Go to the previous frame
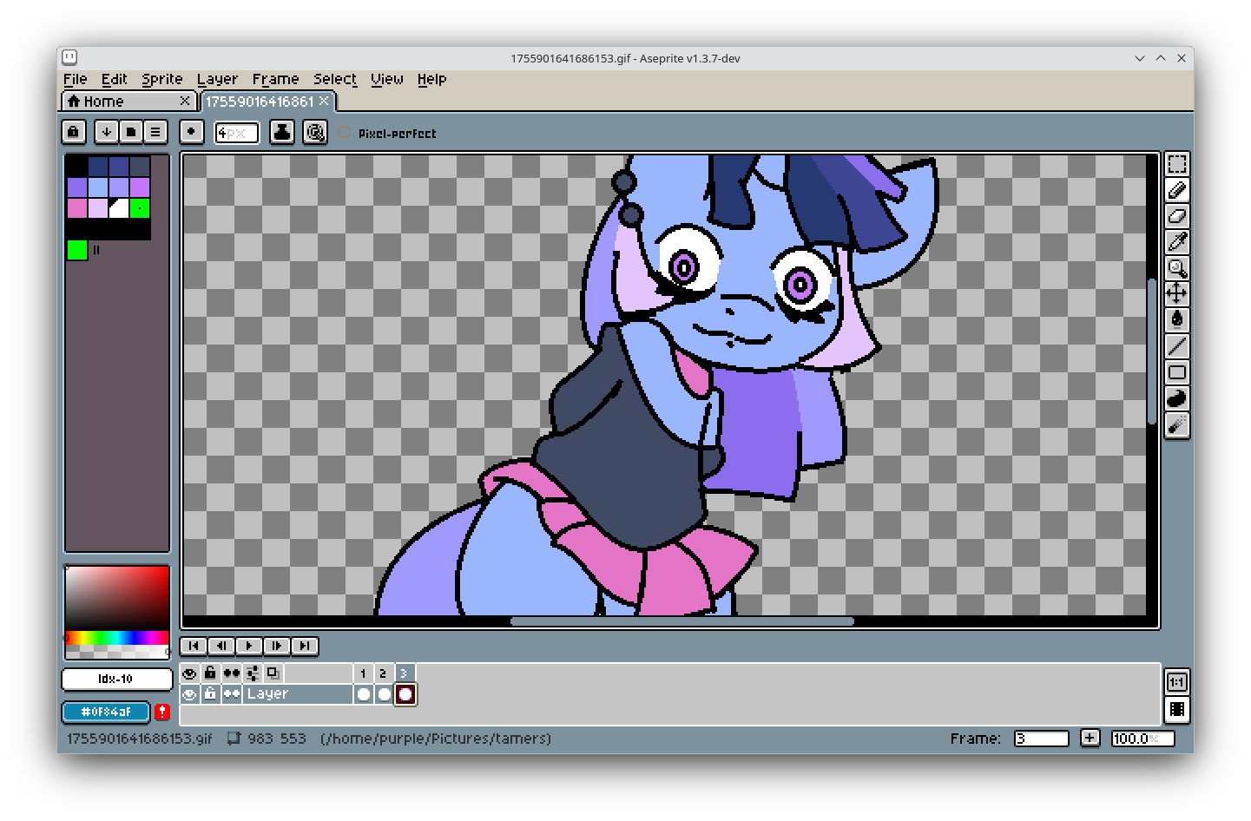1251x821 pixels. (221, 646)
